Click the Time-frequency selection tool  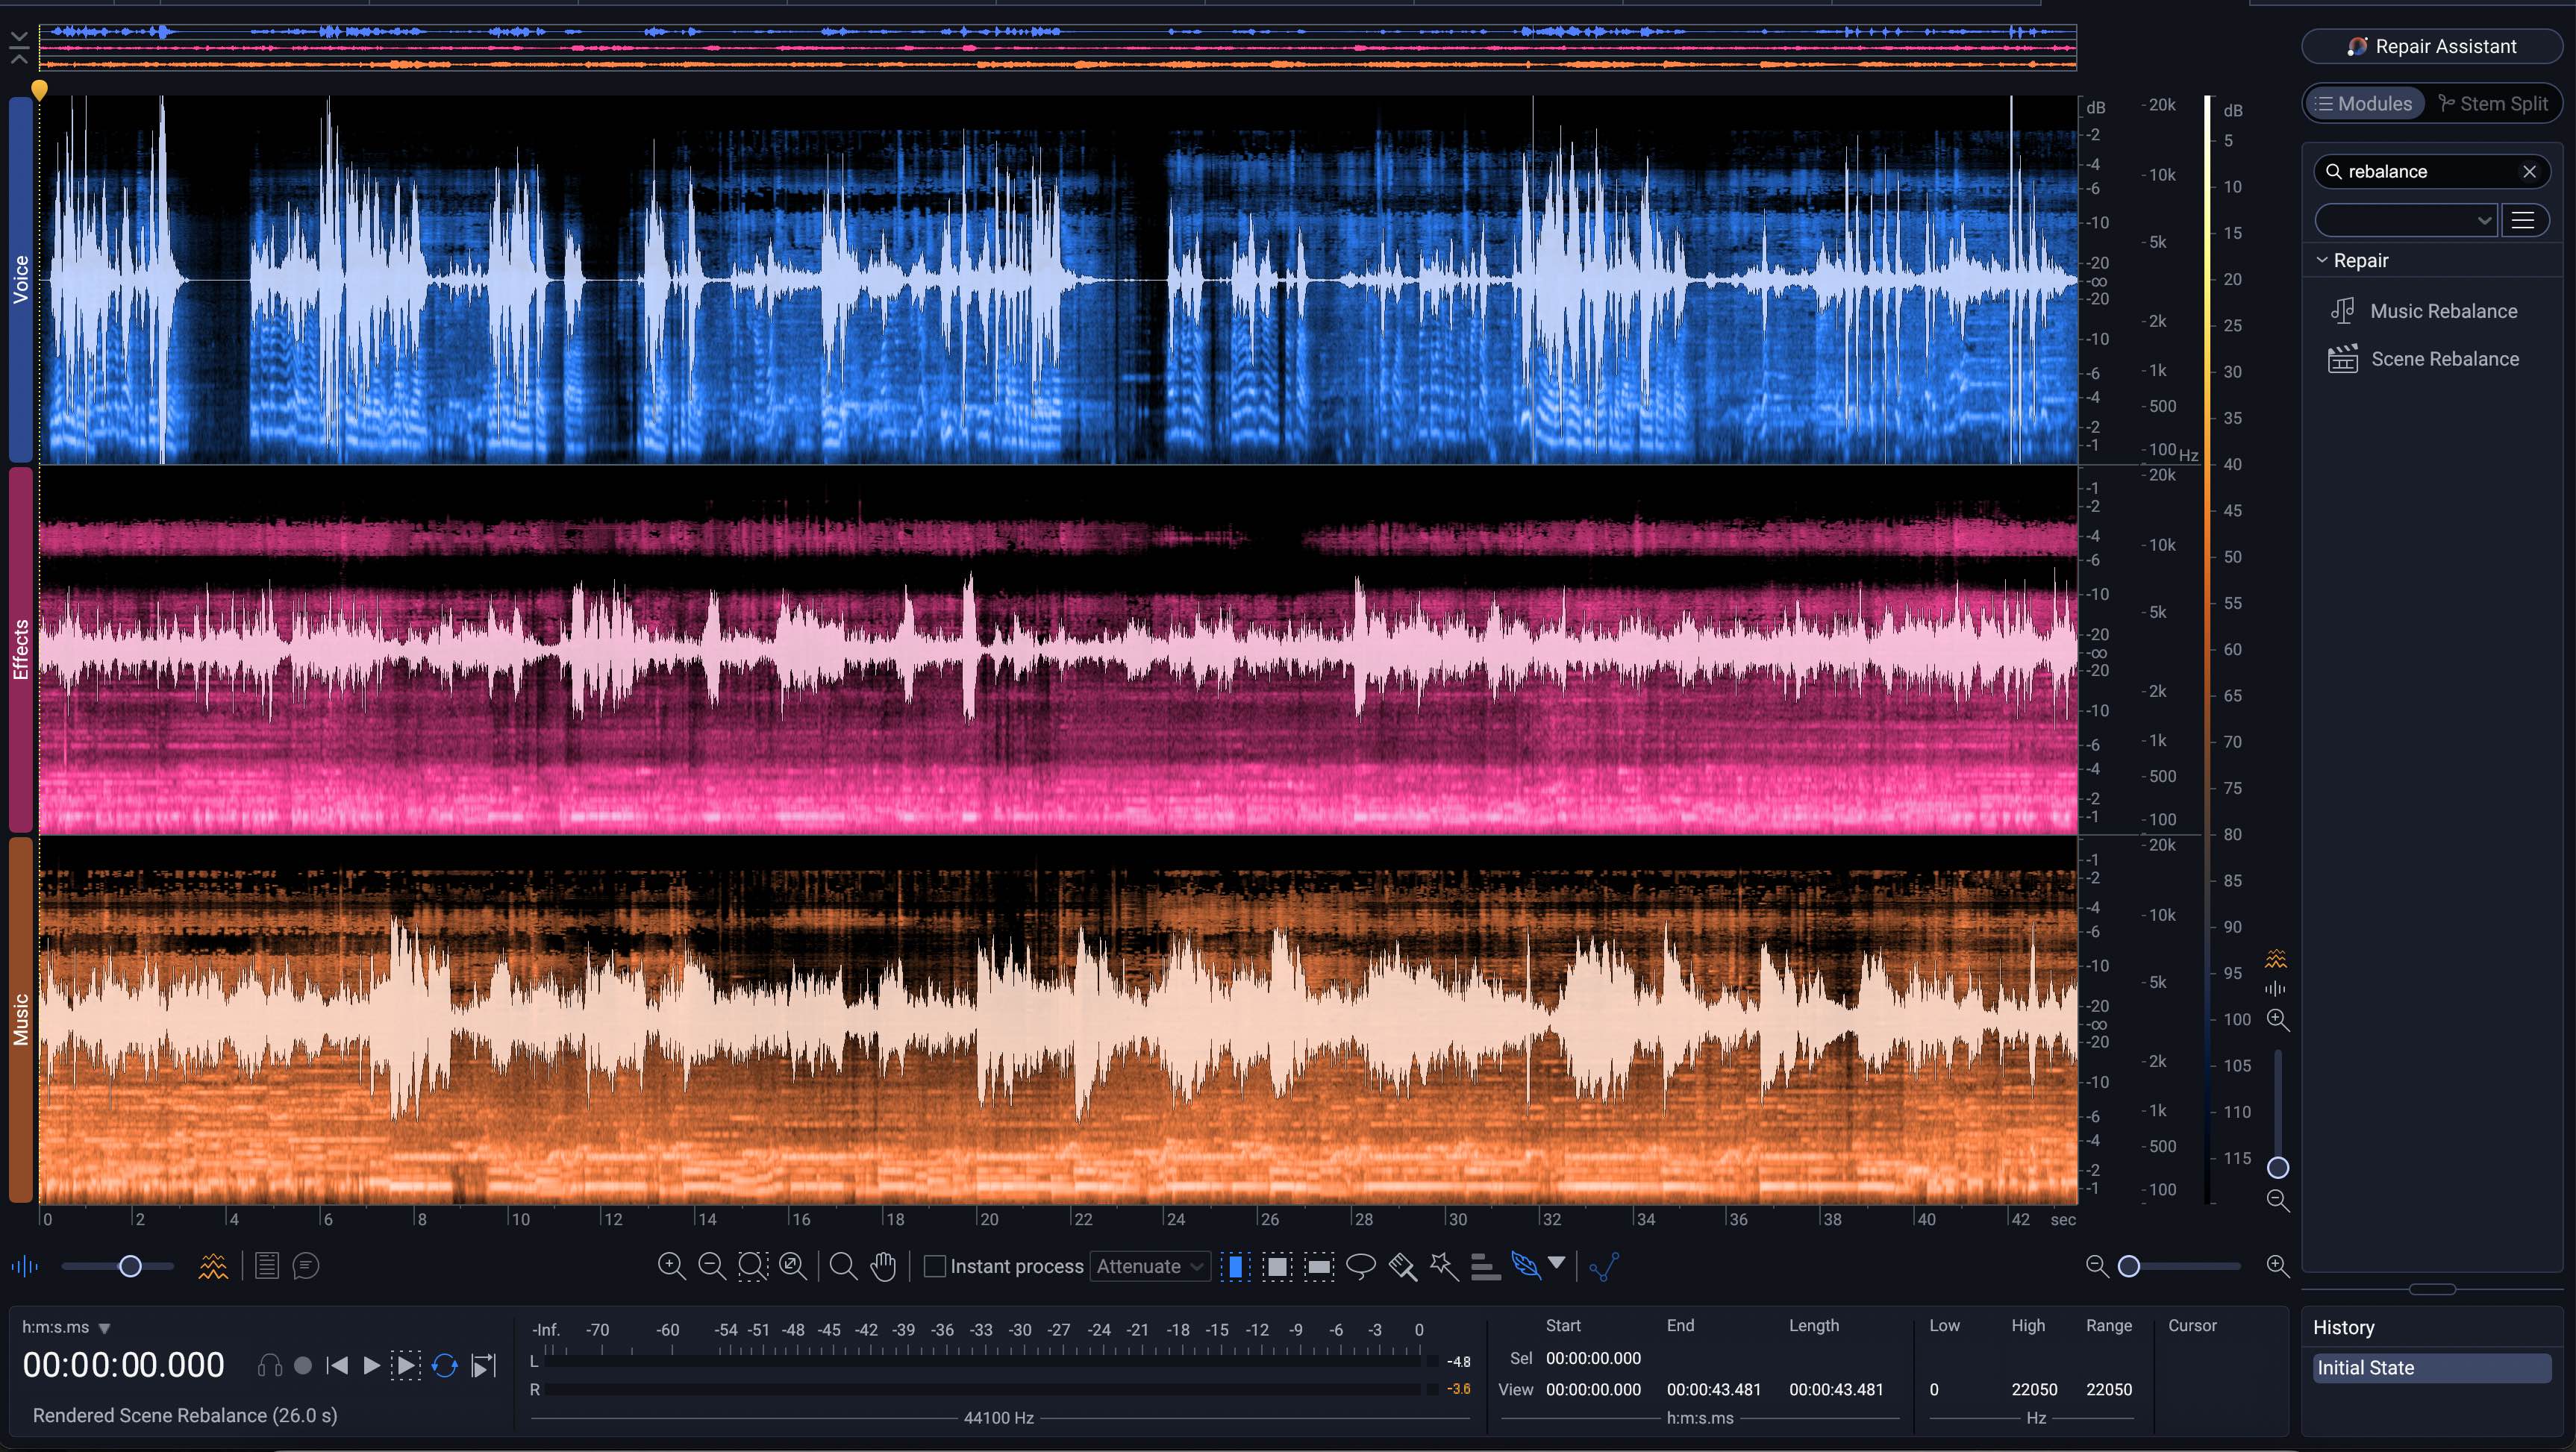click(x=1277, y=1266)
